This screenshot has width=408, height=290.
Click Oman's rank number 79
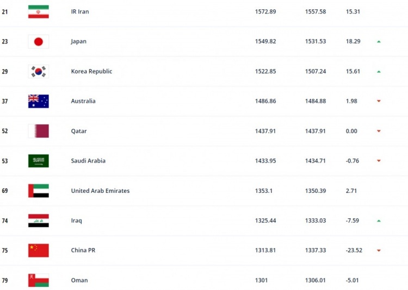pyautogui.click(x=5, y=280)
